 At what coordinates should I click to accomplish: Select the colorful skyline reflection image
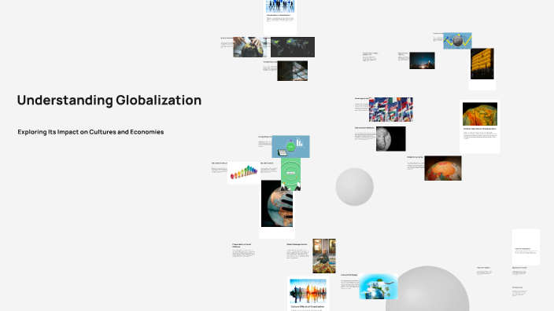tap(308, 291)
